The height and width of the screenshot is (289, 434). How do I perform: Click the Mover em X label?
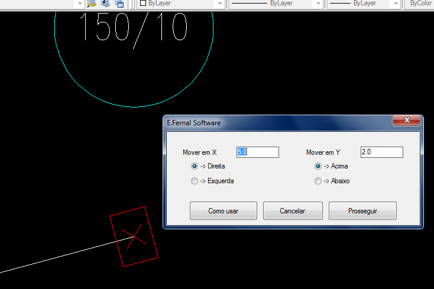[200, 152]
